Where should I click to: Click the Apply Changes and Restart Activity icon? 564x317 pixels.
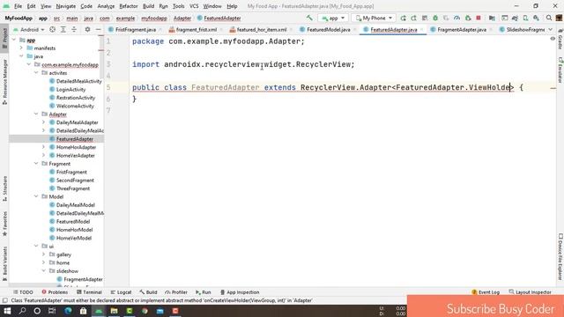(x=413, y=18)
